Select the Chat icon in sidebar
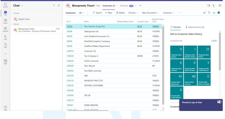The height and width of the screenshot is (119, 225). (x=6, y=13)
